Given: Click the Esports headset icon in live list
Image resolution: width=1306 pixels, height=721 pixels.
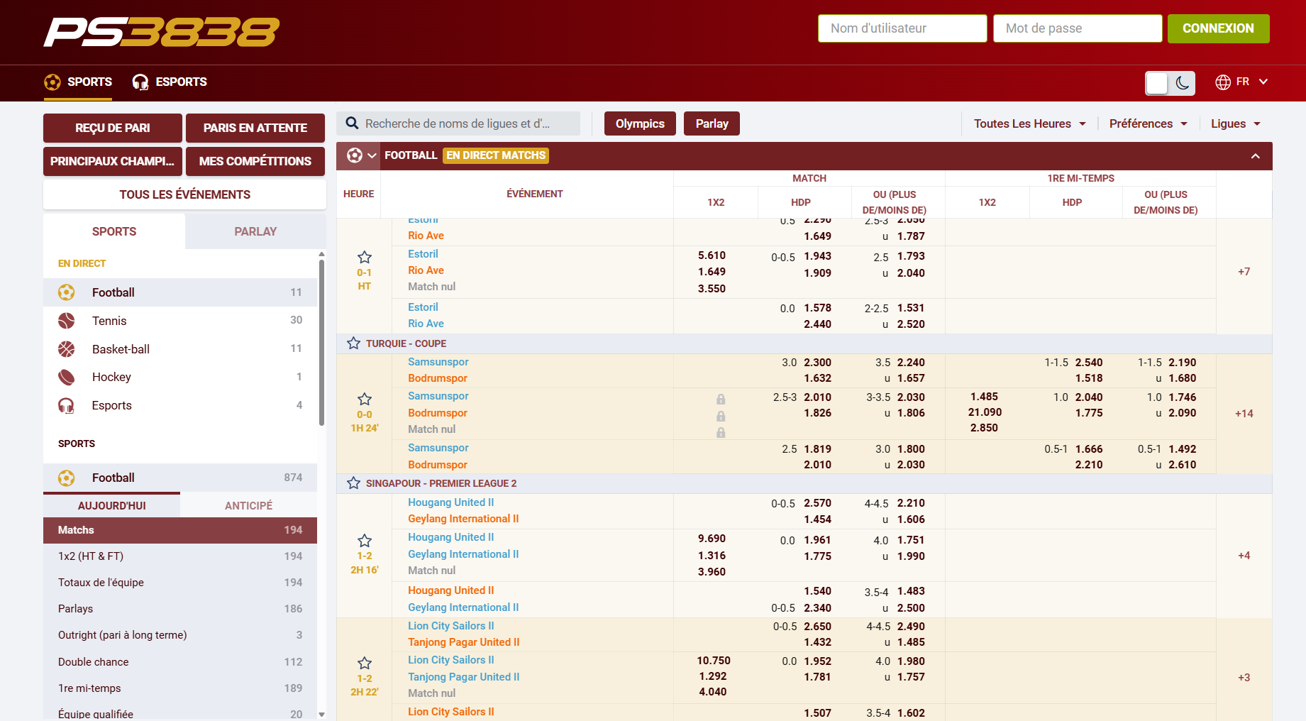Looking at the screenshot, I should click(67, 405).
